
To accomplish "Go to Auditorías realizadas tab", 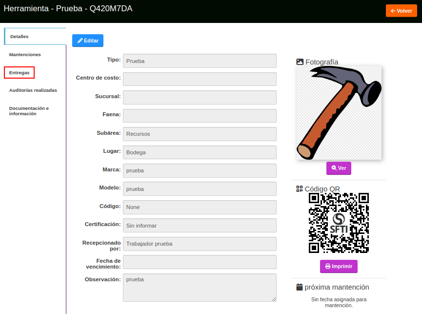I will (33, 90).
